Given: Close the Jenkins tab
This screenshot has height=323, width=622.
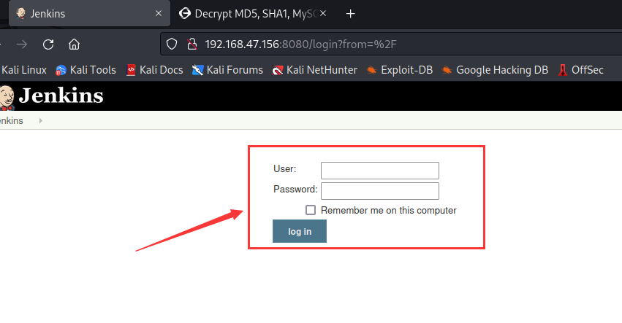Looking at the screenshot, I should [x=159, y=13].
